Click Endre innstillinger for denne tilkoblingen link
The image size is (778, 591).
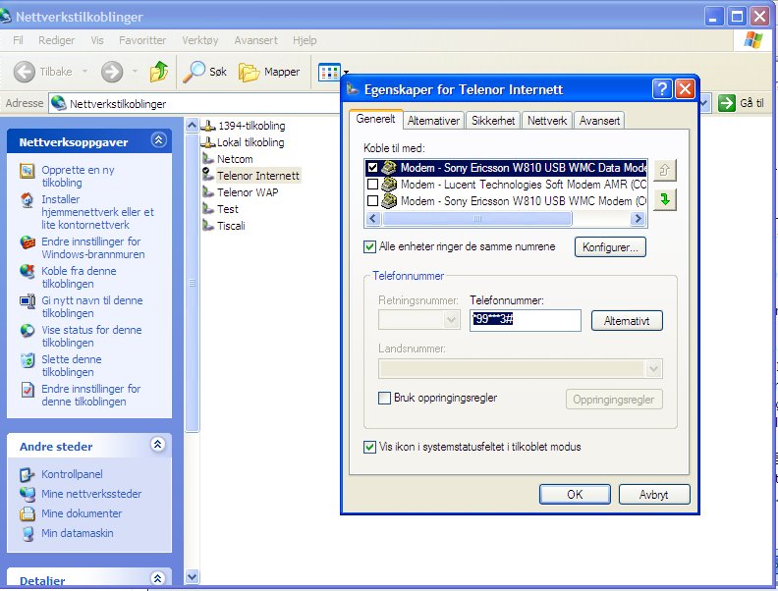click(x=90, y=396)
